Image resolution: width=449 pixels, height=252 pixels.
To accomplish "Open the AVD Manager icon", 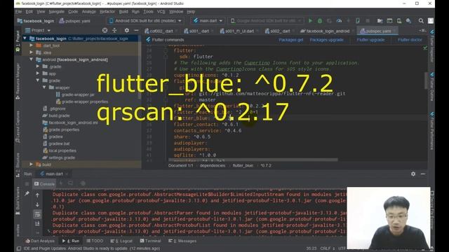I will click(399, 21).
